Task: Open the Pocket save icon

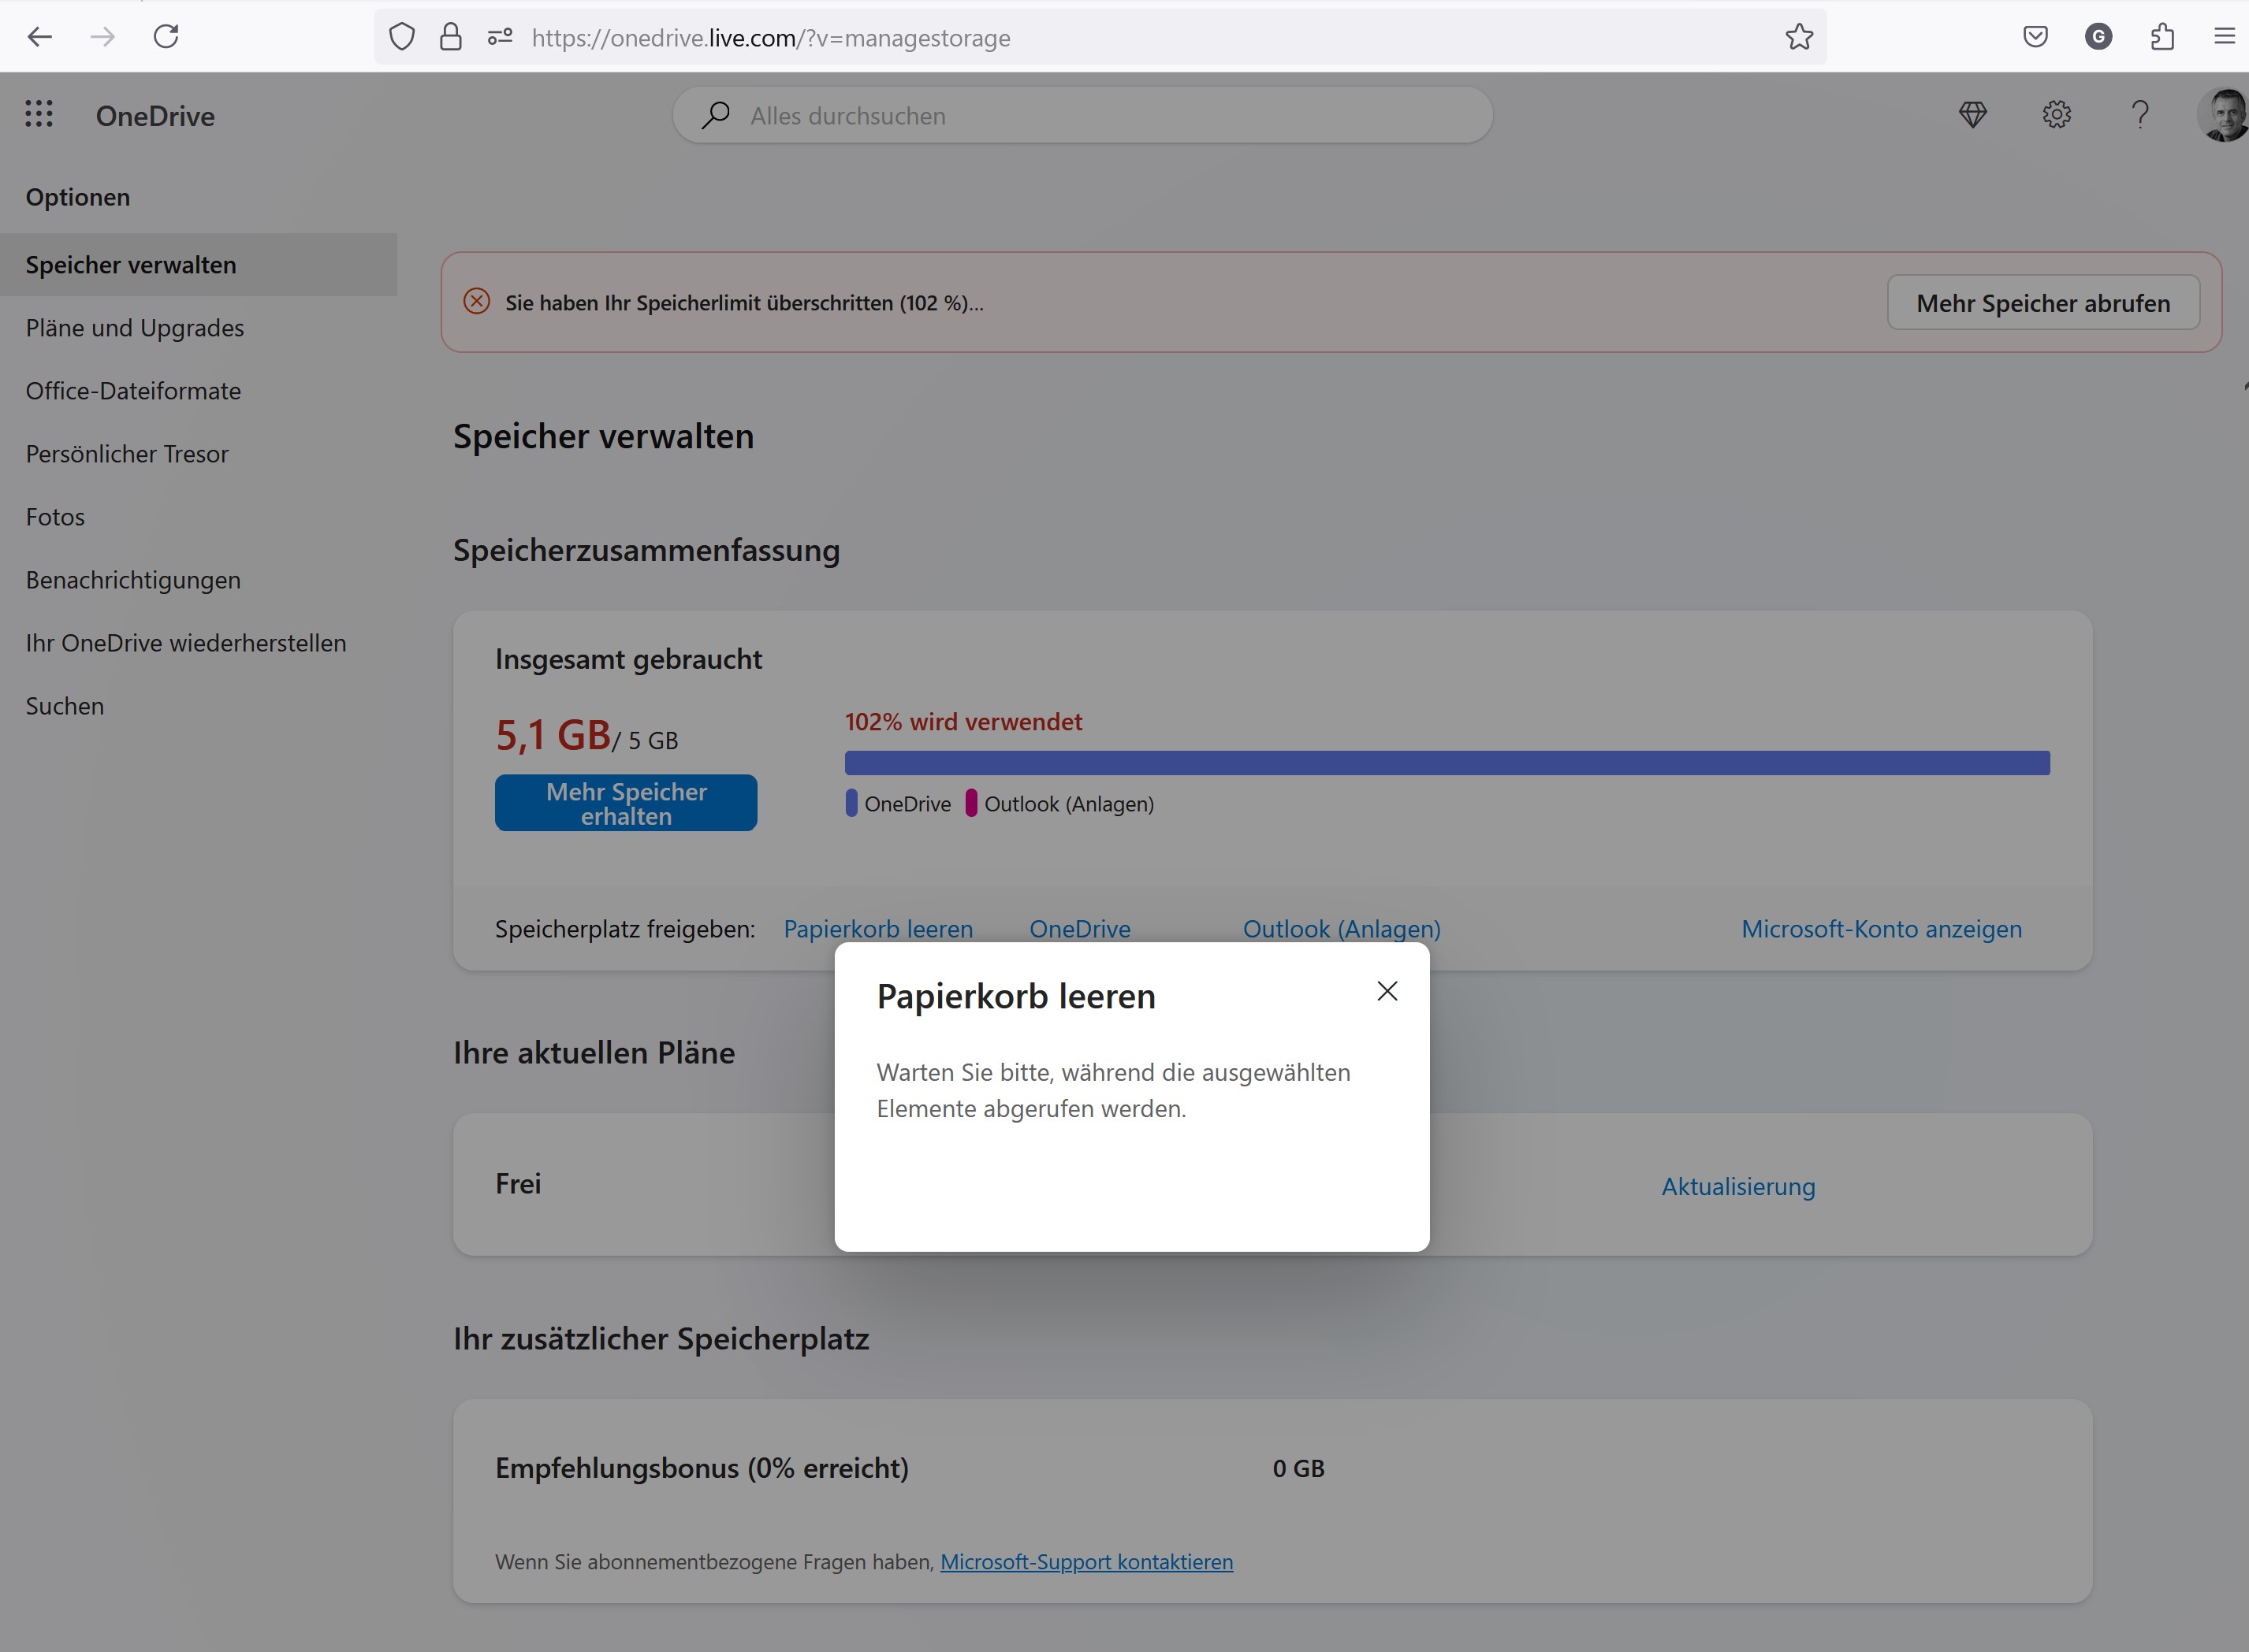Action: coord(2035,37)
